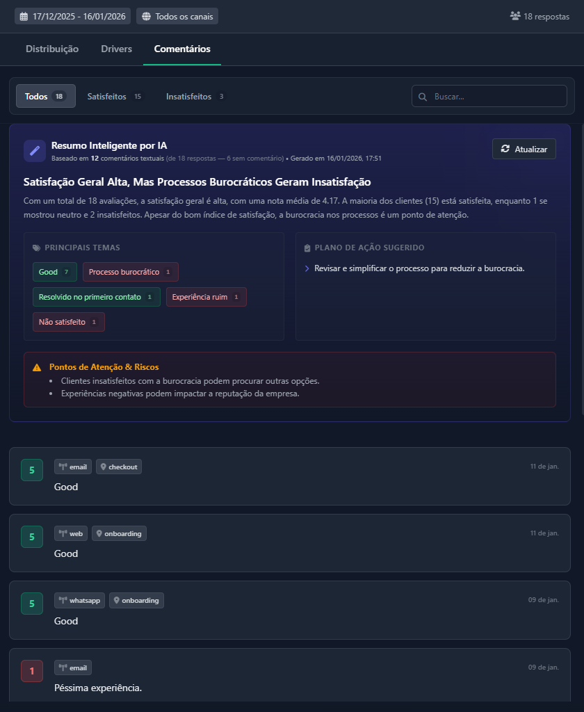Click the magnifier icon in the Buscar field
Screen dimensions: 584x712
(x=423, y=96)
